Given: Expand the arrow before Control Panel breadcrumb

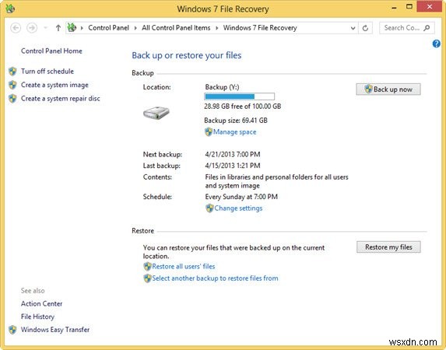Looking at the screenshot, I should [82, 28].
